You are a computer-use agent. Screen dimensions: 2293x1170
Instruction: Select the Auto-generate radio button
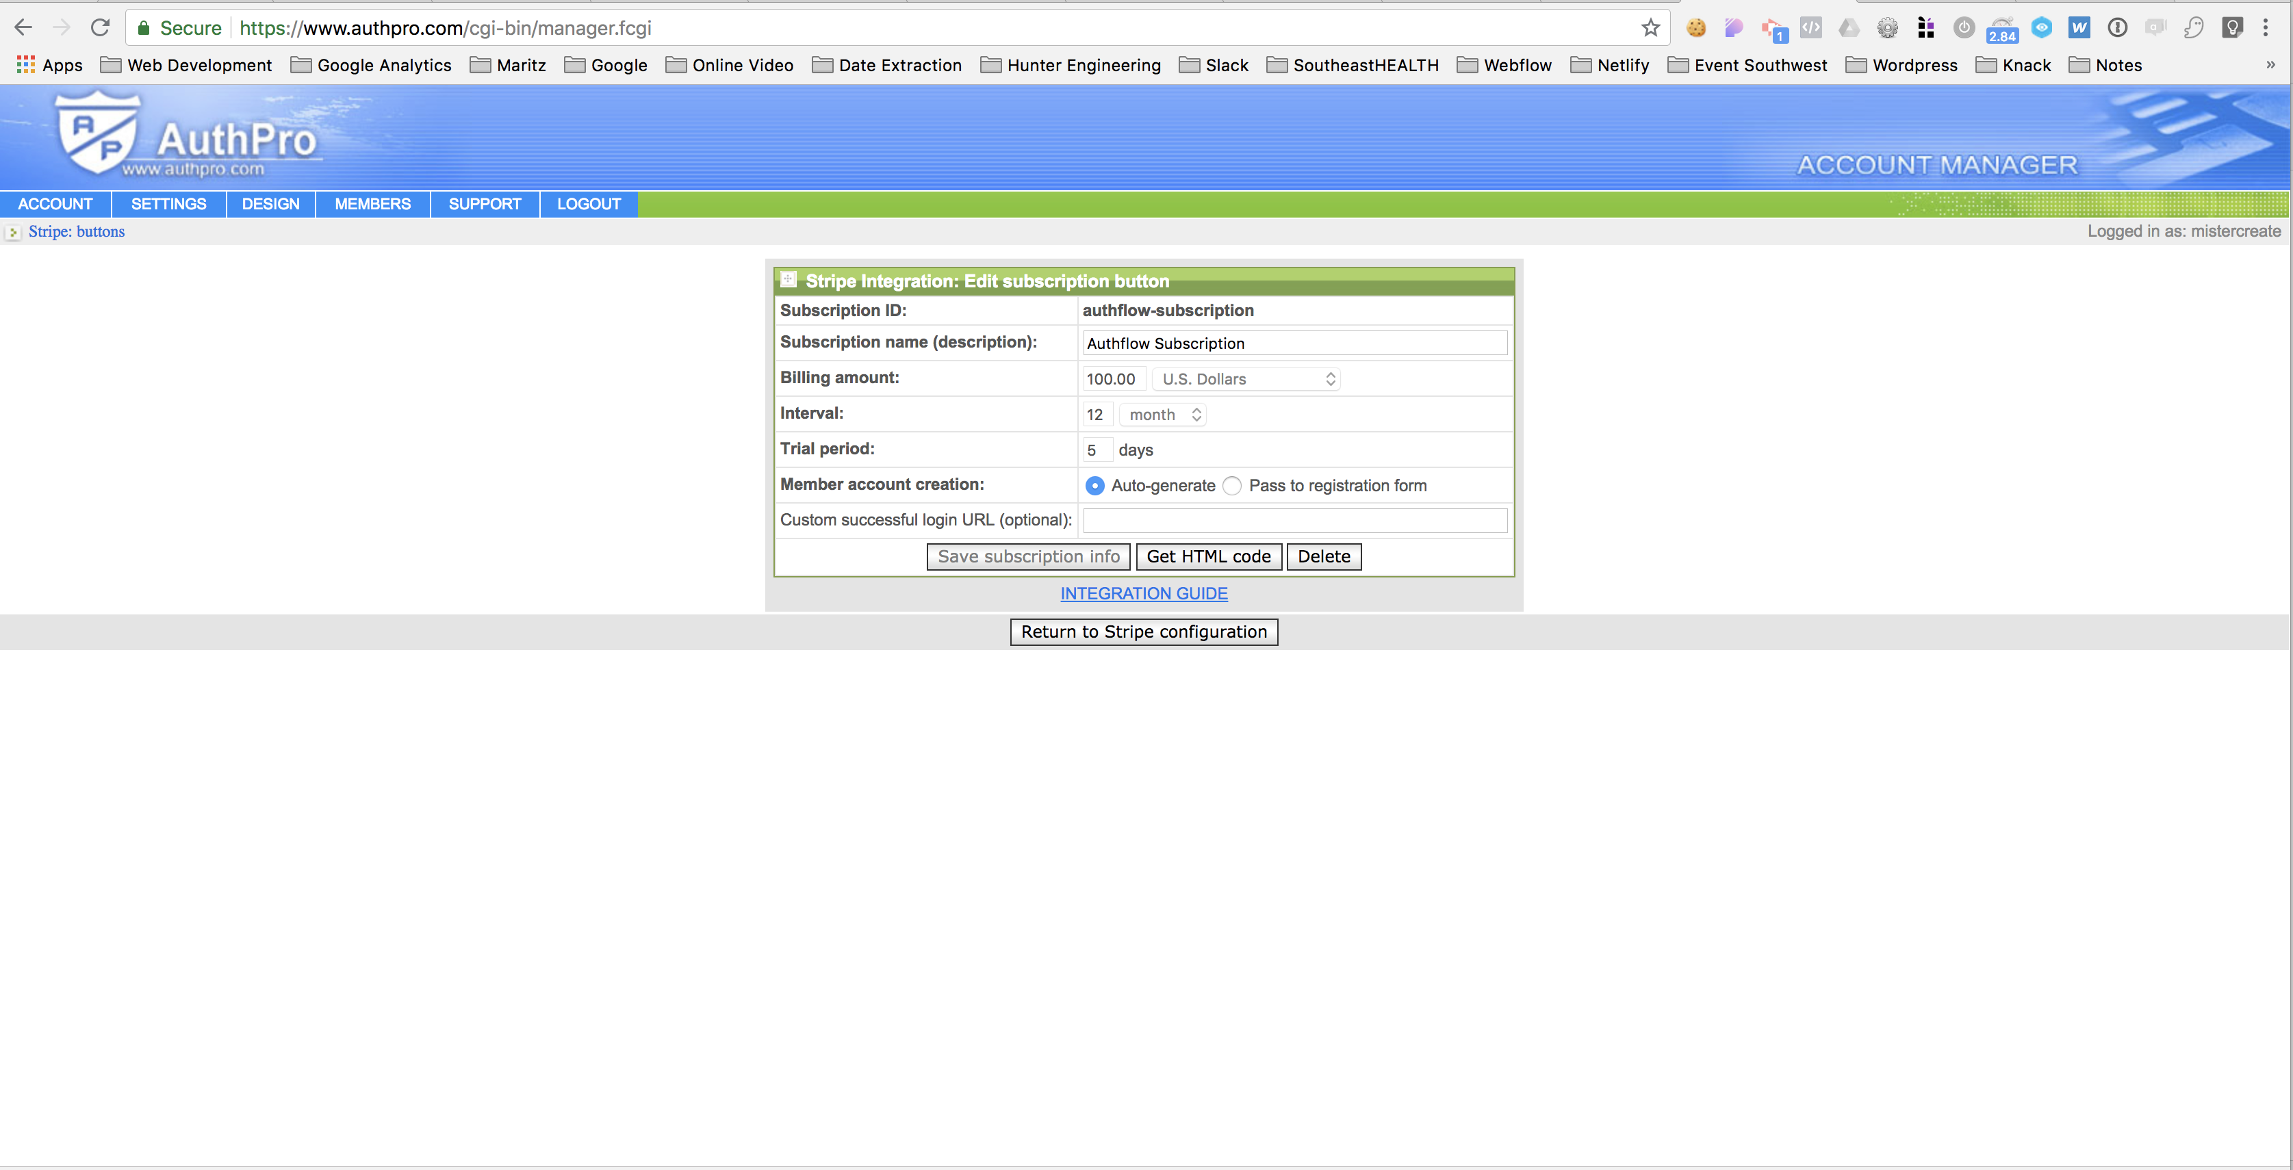tap(1095, 486)
